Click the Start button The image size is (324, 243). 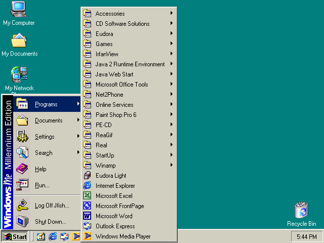click(x=15, y=236)
